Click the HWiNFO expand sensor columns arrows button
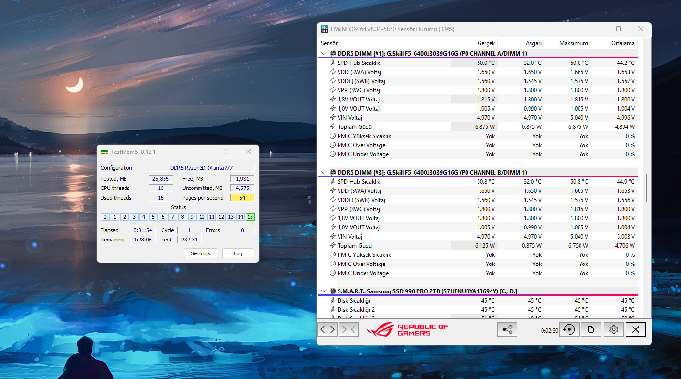 click(x=328, y=329)
